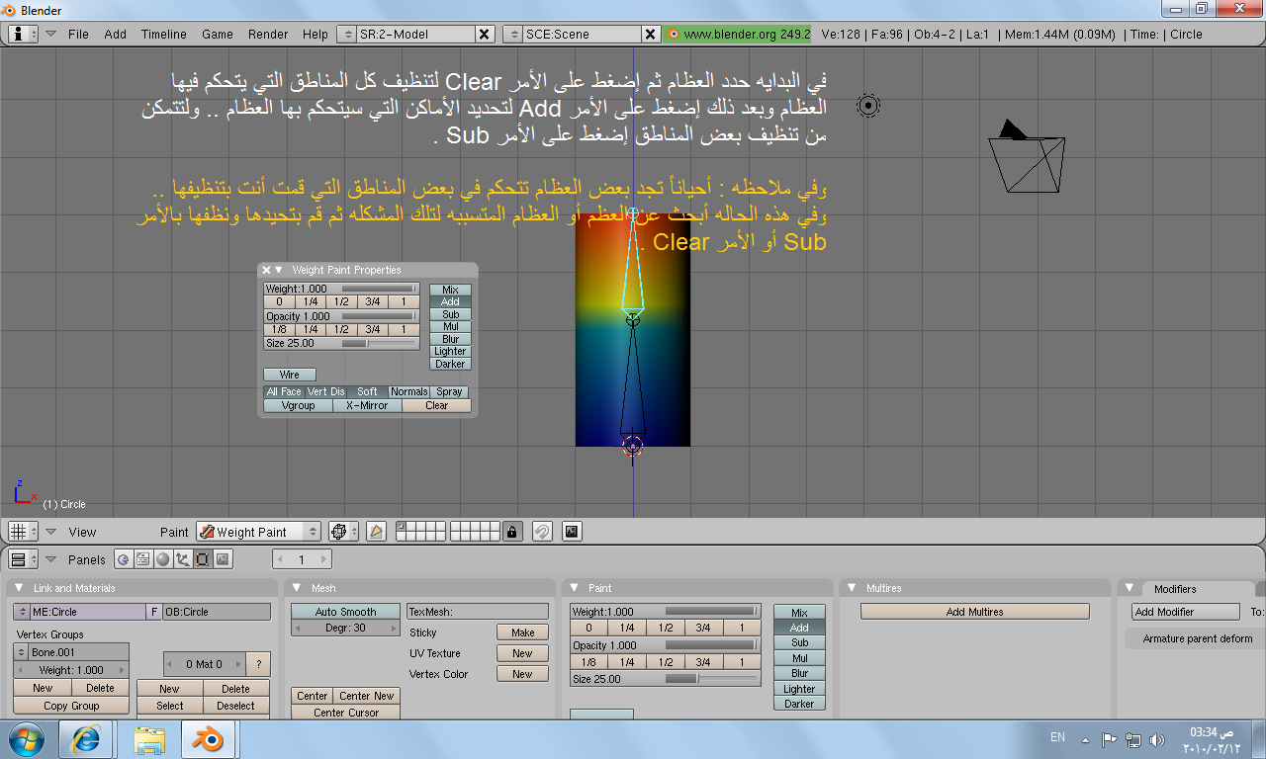
Task: Show hidden tray icons arrow
Action: [1084, 738]
